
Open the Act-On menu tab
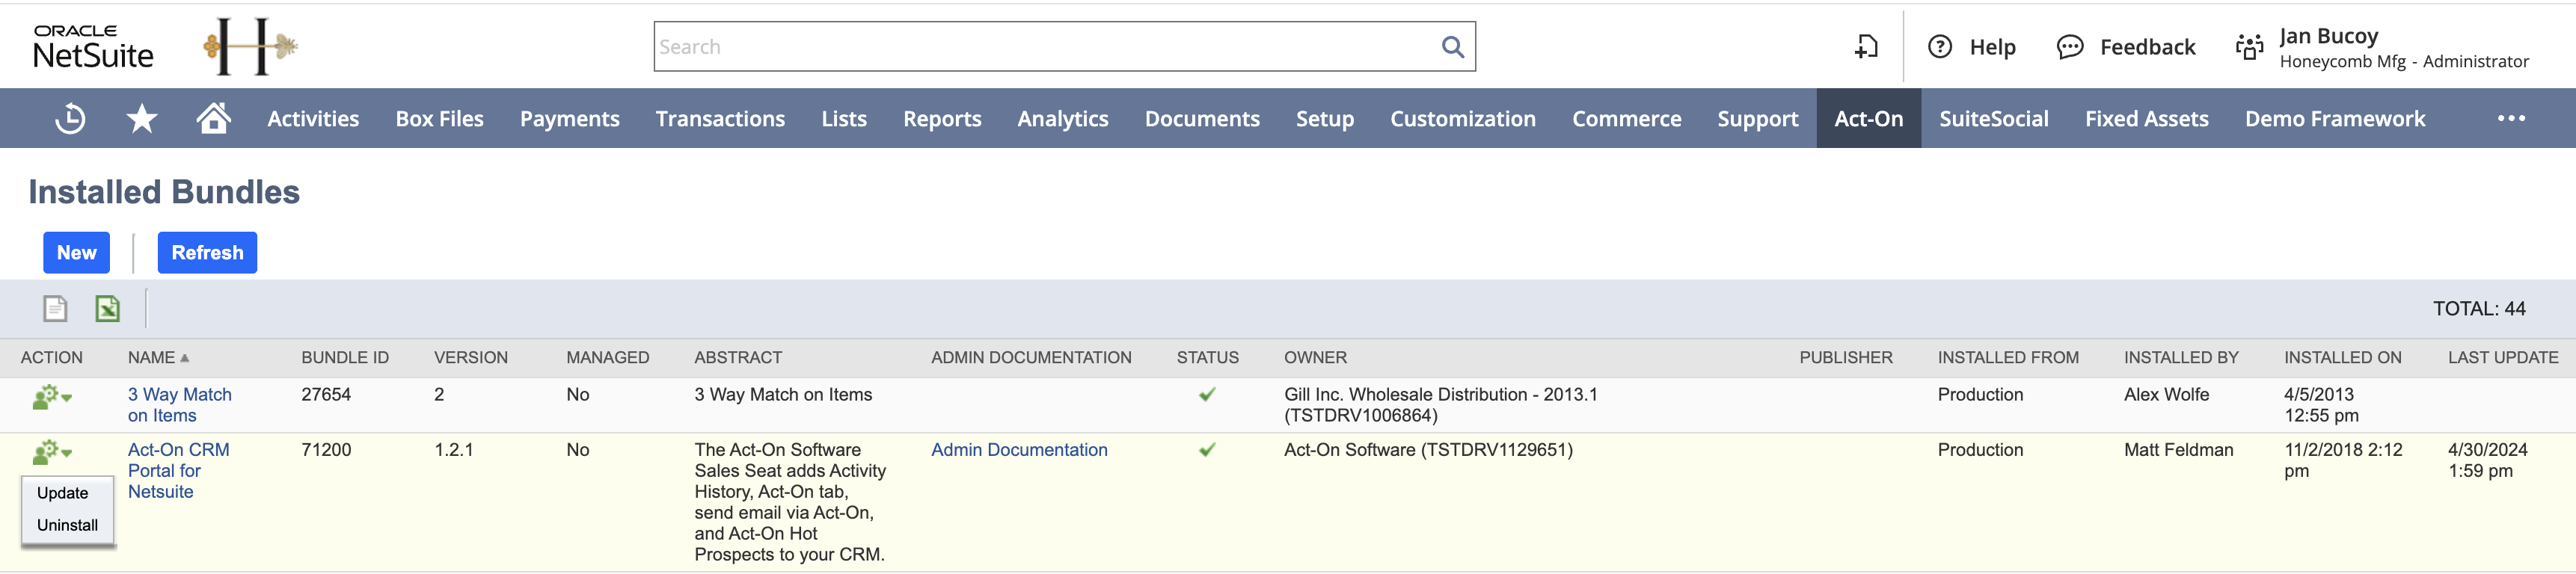[x=1869, y=119]
